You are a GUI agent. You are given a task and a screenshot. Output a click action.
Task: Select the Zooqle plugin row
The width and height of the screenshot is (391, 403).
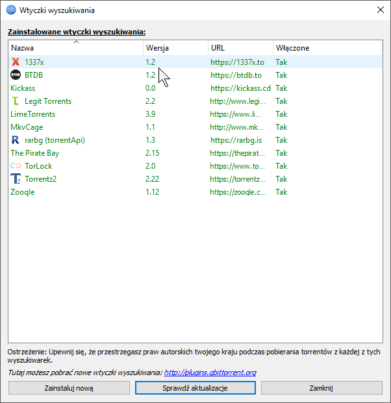click(x=23, y=192)
